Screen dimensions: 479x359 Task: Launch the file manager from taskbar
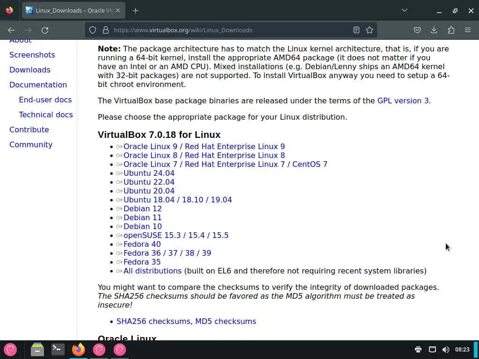pos(37,350)
